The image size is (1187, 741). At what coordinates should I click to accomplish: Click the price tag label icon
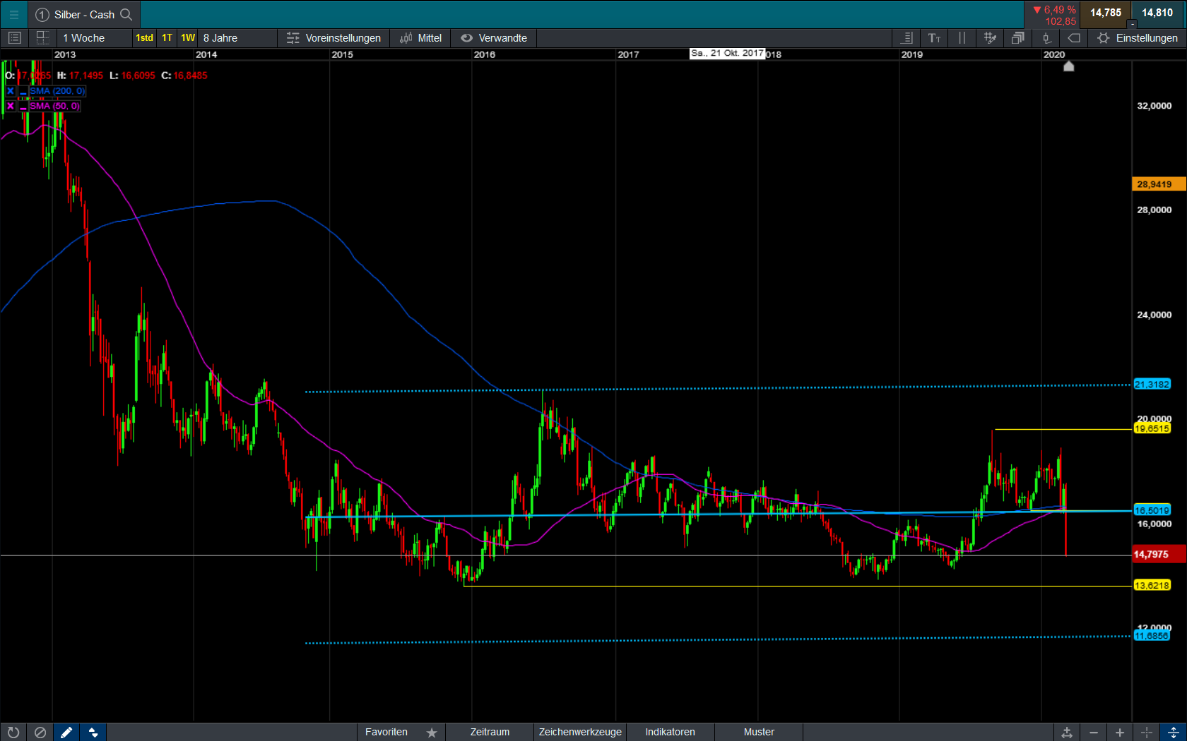pyautogui.click(x=1074, y=38)
